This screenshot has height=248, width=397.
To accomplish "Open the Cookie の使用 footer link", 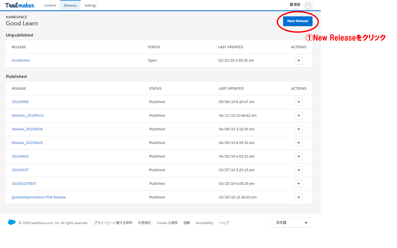I will (x=167, y=223).
